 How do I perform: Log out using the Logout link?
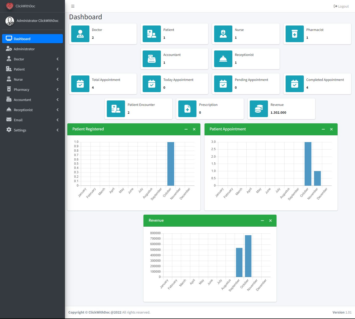341,6
